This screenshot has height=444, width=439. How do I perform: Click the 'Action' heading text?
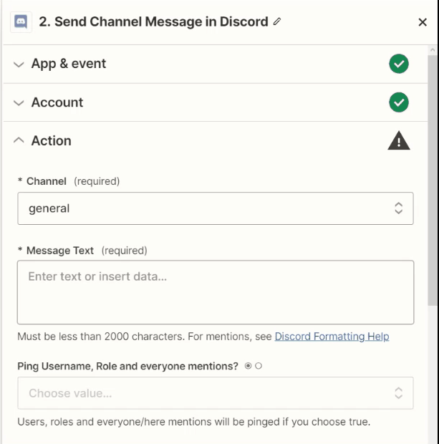pyautogui.click(x=52, y=141)
